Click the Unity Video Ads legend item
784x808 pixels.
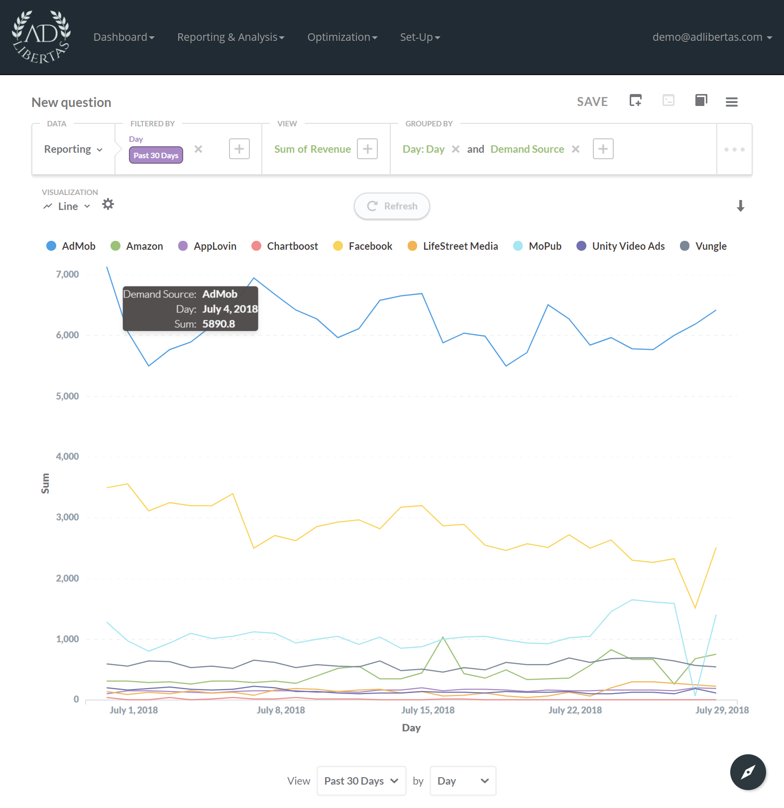pyautogui.click(x=620, y=246)
